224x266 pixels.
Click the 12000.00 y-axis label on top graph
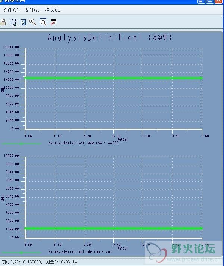[x=11, y=79]
